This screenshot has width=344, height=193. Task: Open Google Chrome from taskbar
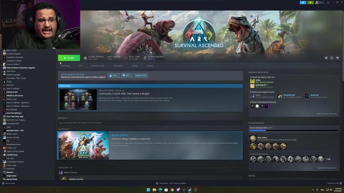172,190
